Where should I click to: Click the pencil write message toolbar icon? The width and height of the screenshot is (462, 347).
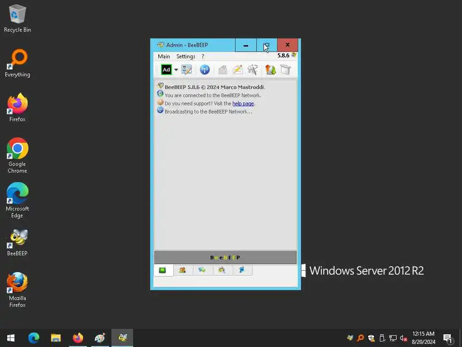click(238, 70)
